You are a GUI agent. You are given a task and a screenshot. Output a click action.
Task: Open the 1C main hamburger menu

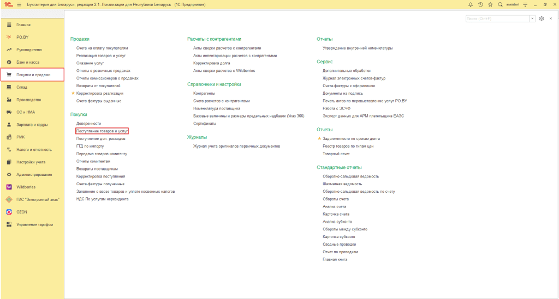[19, 4]
